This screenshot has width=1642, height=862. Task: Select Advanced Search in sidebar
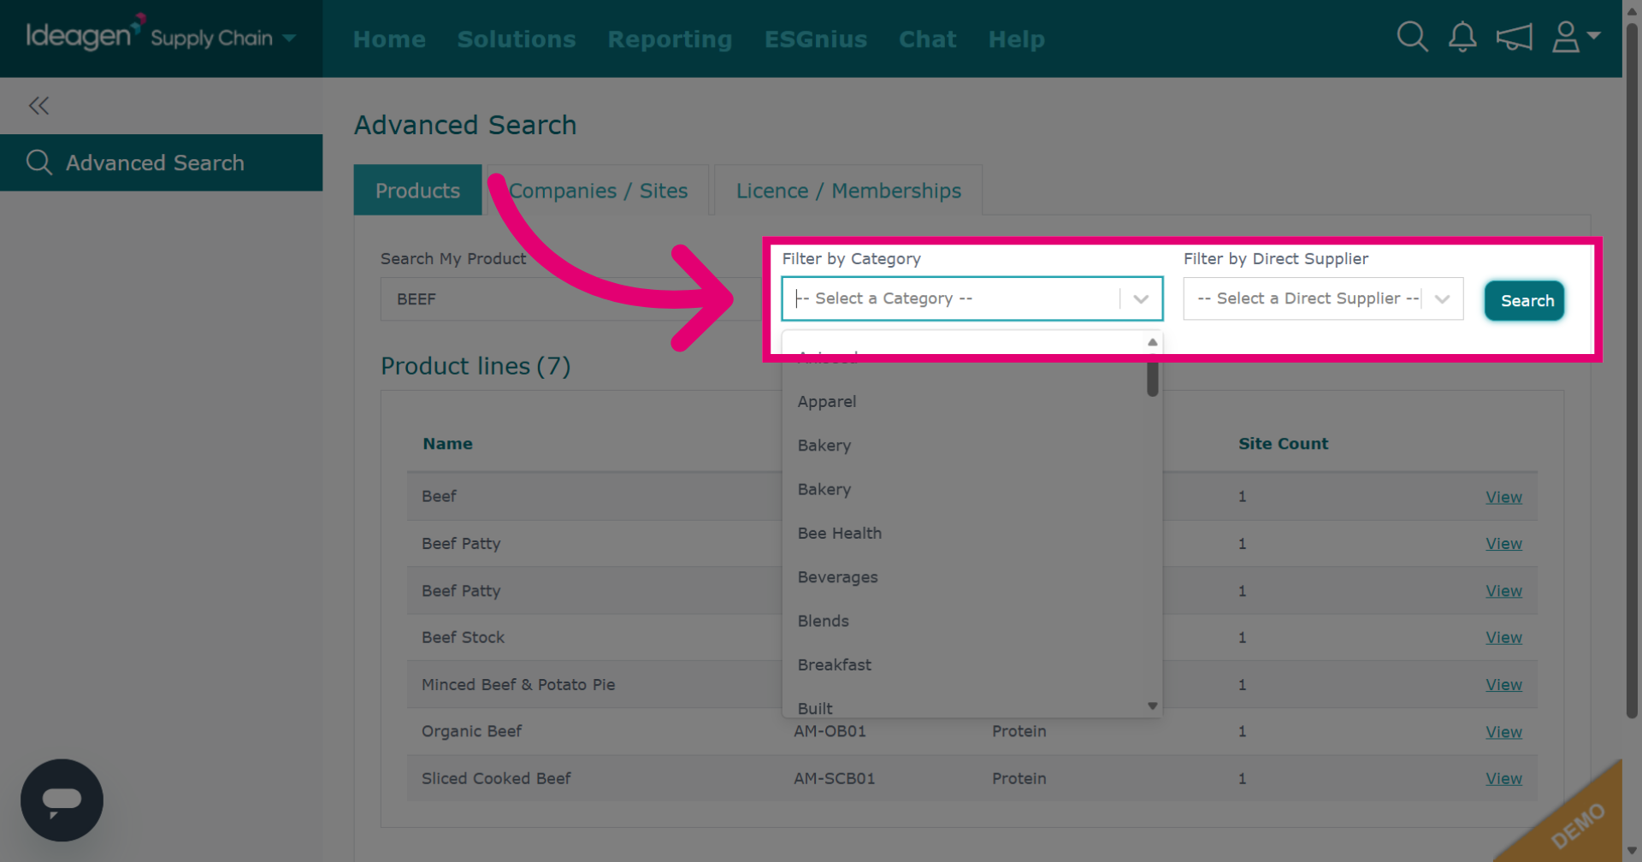pyautogui.click(x=161, y=162)
